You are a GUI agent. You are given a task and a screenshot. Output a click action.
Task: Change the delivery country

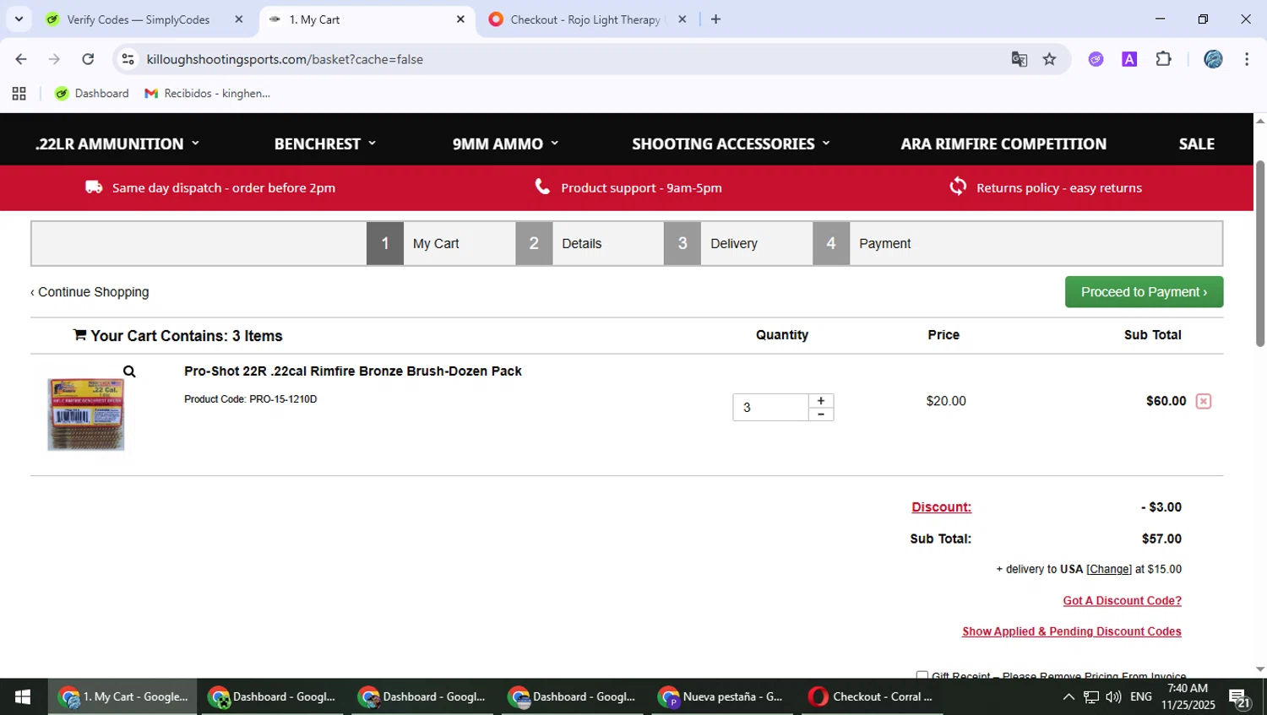tap(1109, 570)
